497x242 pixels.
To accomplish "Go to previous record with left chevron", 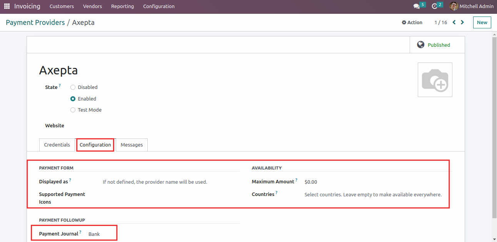I will pos(454,22).
